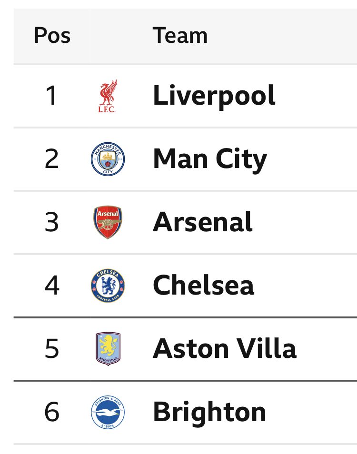
Task: Click the Pos column header
Action: (x=52, y=36)
